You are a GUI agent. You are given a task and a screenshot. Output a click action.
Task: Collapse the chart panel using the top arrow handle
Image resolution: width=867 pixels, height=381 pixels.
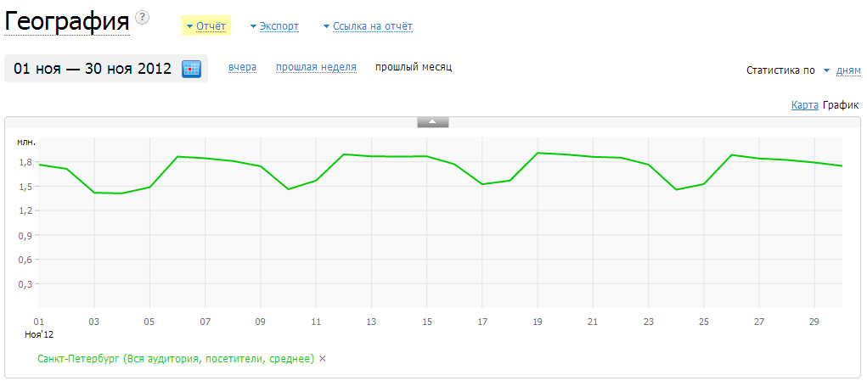point(433,122)
